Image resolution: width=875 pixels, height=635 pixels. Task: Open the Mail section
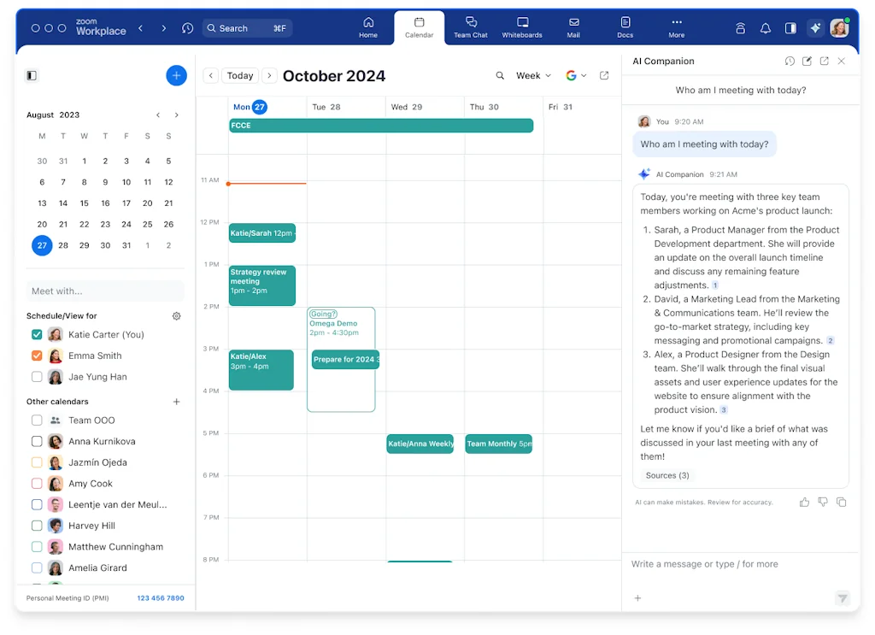tap(573, 27)
